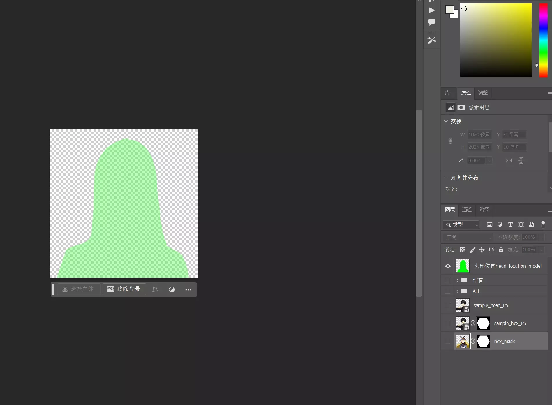Click the lock image pixels brush icon

click(472, 250)
